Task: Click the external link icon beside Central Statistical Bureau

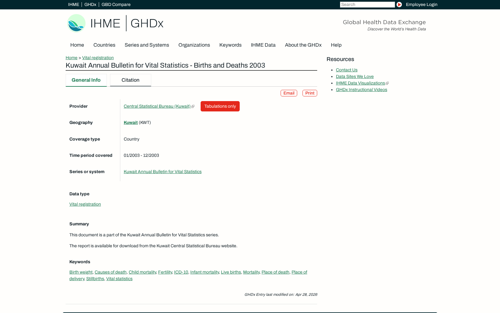Action: coord(193,106)
